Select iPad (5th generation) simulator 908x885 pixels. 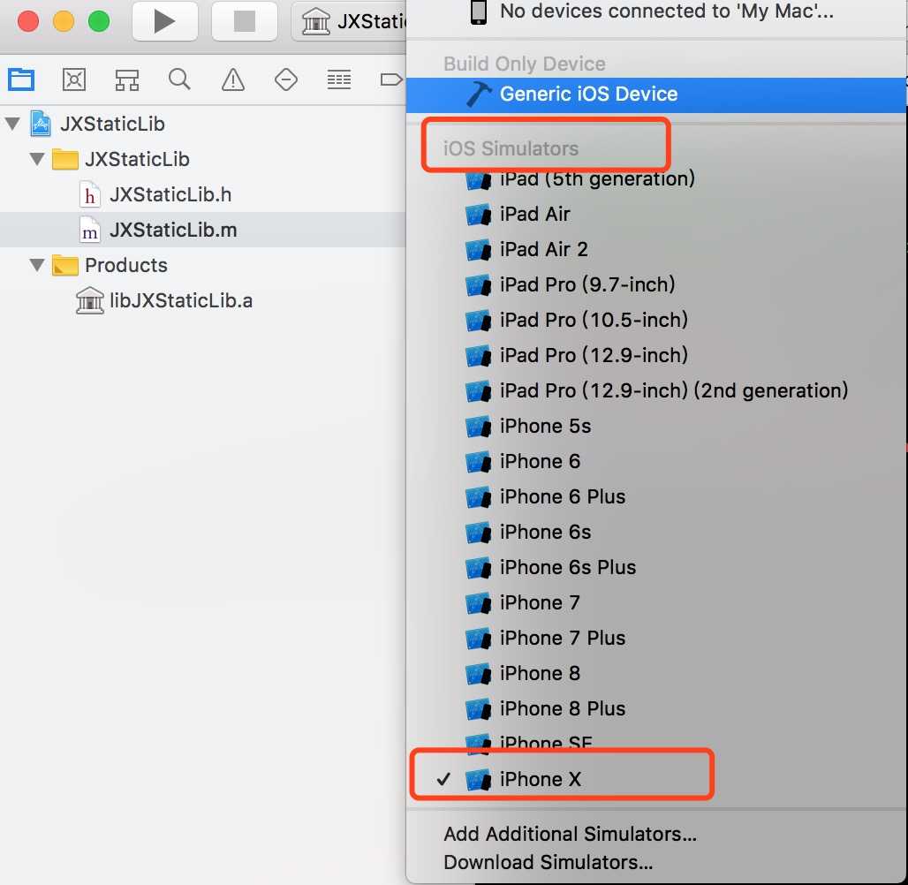[656, 178]
